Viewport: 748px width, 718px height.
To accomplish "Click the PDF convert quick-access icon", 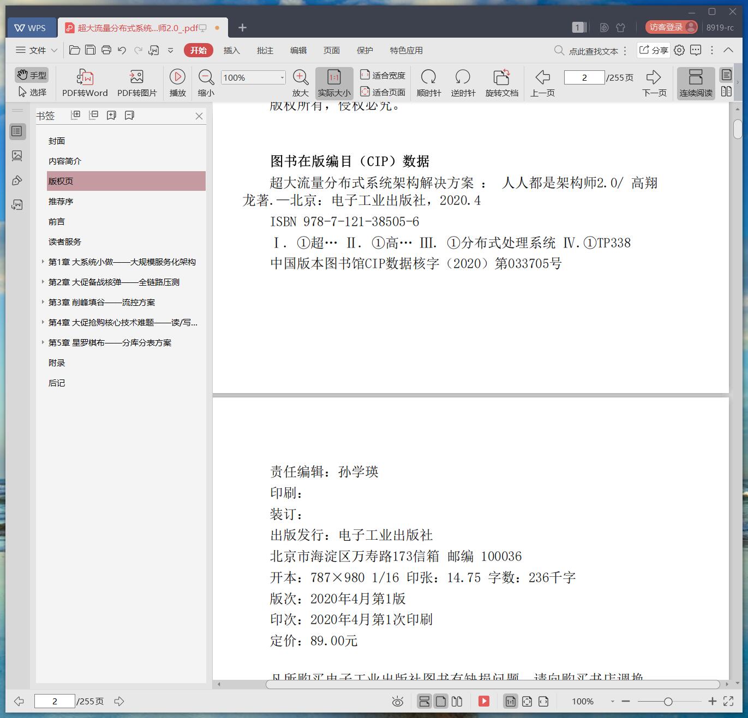I will point(154,50).
